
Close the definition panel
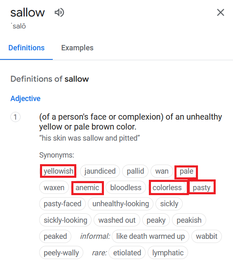(x=221, y=12)
